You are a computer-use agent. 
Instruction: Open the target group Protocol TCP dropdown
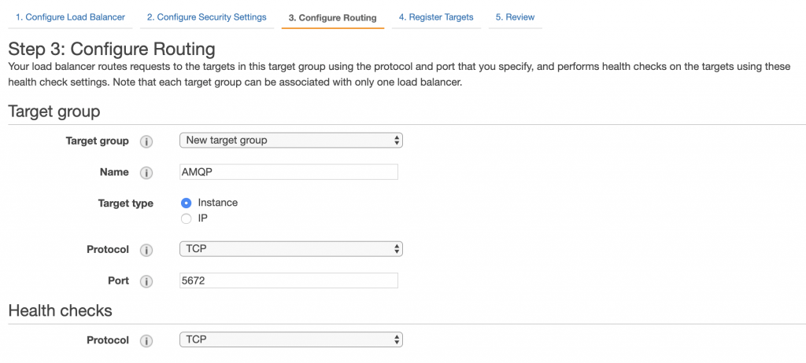click(291, 249)
